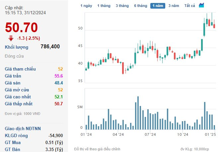218x152 pixels.
Task: Click the tallest volume bar in the volume chart
Action: (138, 113)
